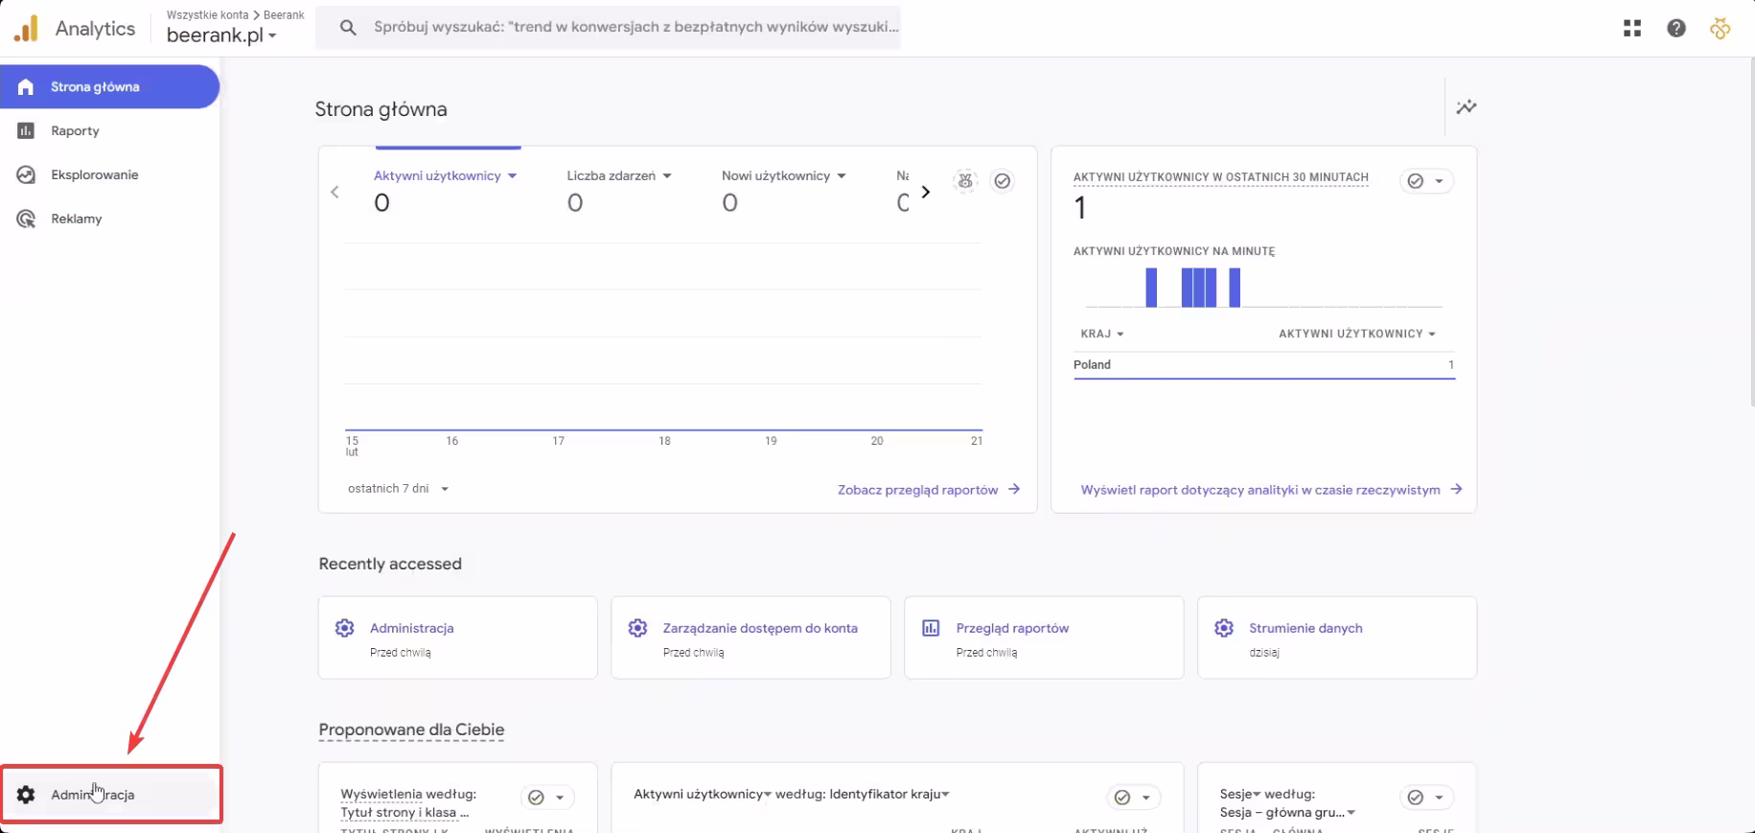Click the Administracja gear icon in sidebar
1755x833 pixels.
click(x=26, y=795)
